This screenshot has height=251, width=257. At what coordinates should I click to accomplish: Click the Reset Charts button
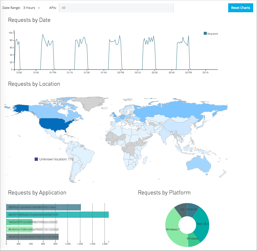click(x=240, y=8)
